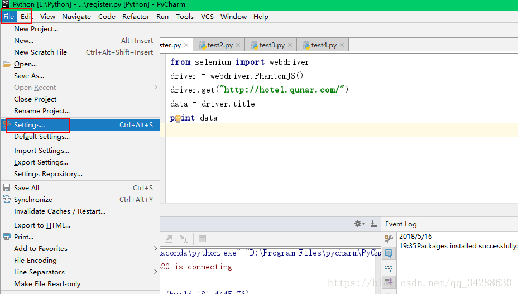The image size is (518, 294).
Task: Click the evaluate expression calculator icon
Action: 202,239
